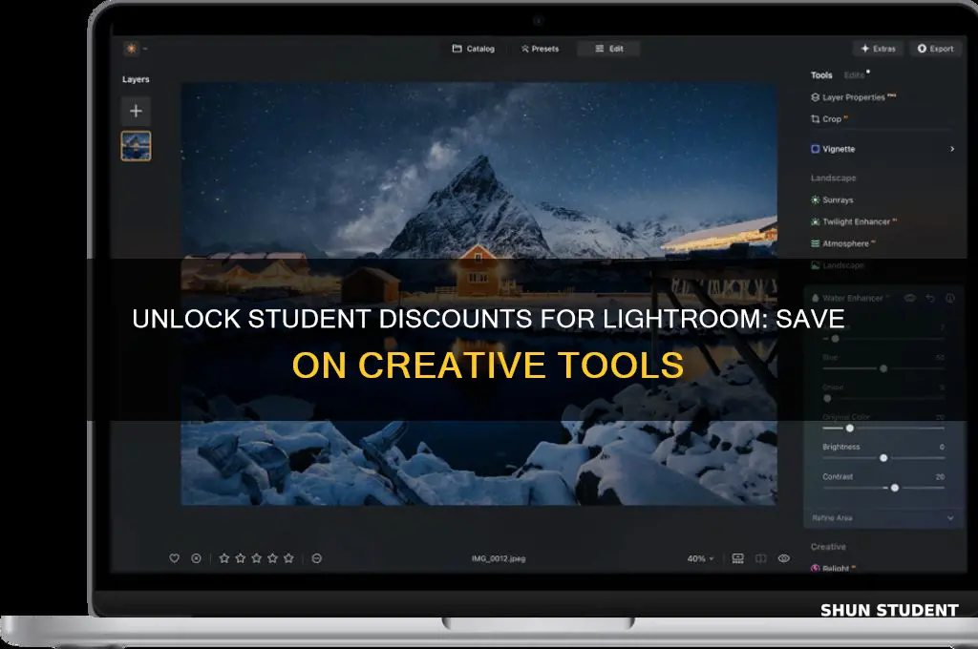
Task: Open the Atmosphere tool
Action: 842,243
